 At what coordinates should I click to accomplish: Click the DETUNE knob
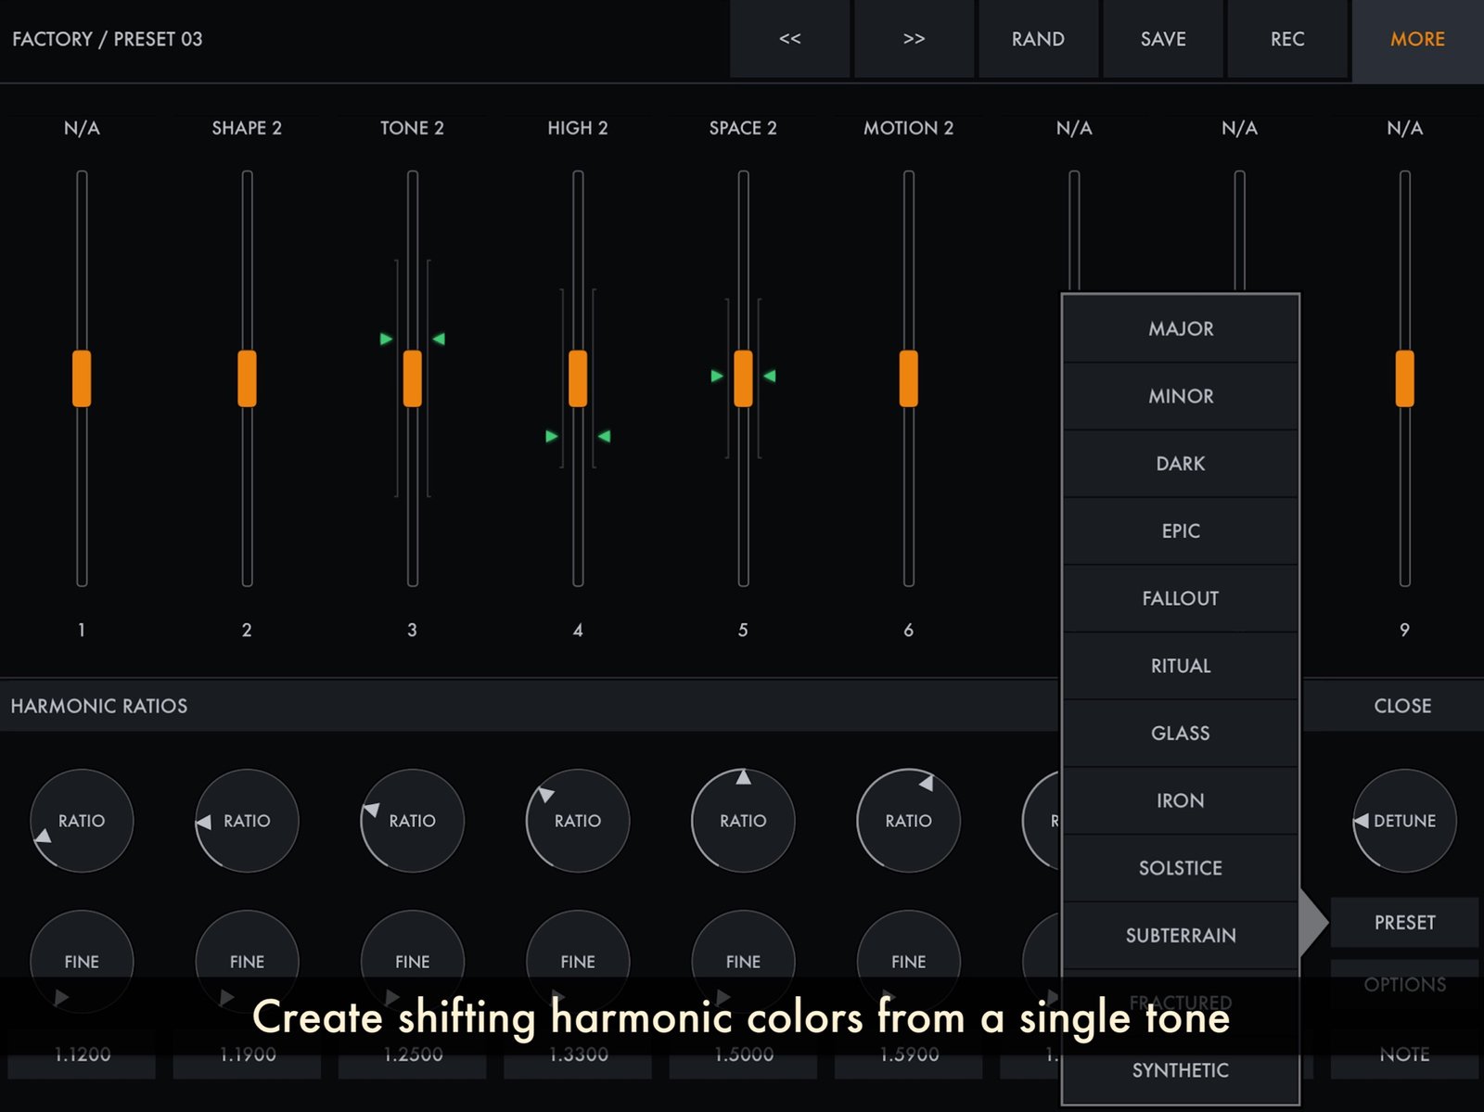click(x=1404, y=821)
